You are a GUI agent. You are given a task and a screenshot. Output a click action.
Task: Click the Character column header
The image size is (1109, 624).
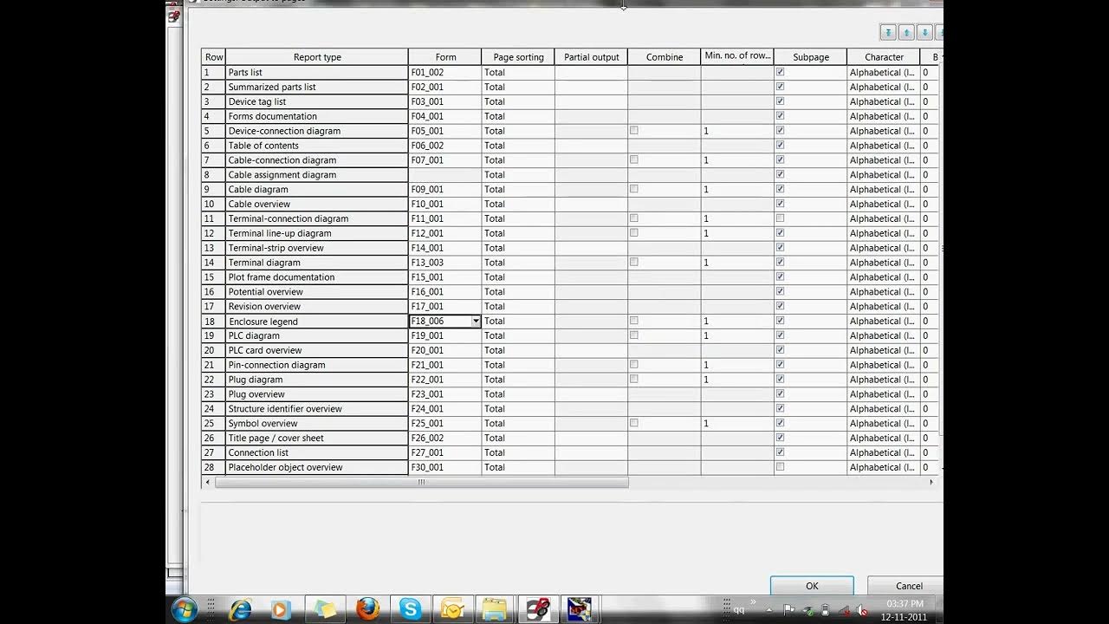coord(884,57)
